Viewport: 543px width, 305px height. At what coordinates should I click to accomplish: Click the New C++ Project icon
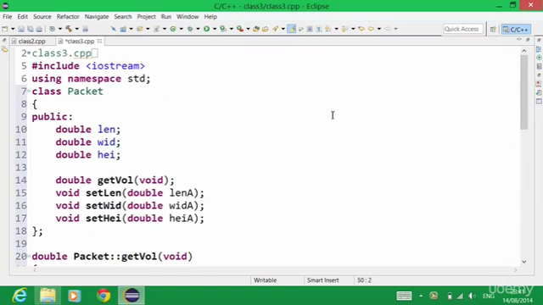[123, 29]
